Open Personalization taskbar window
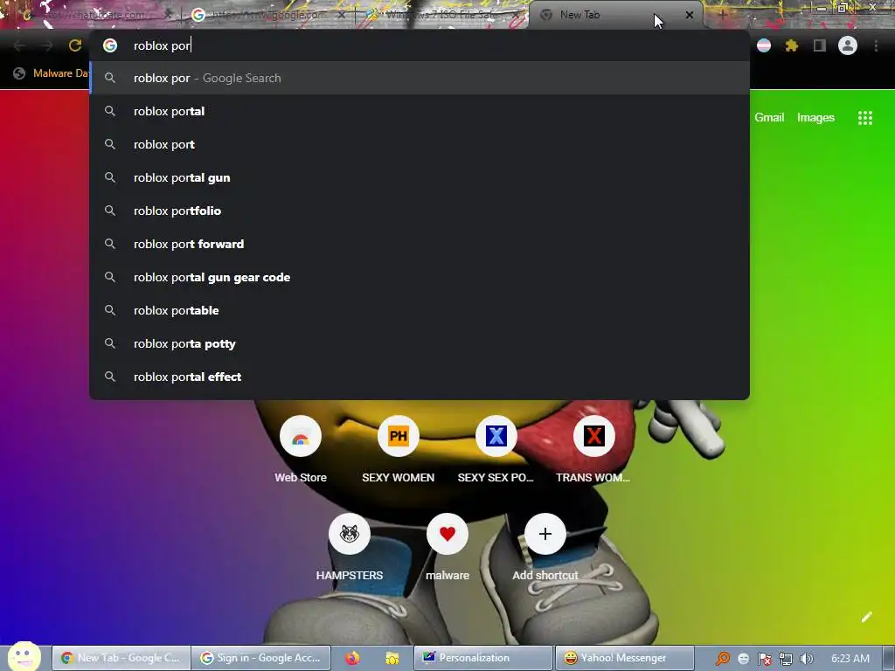 pyautogui.click(x=482, y=658)
